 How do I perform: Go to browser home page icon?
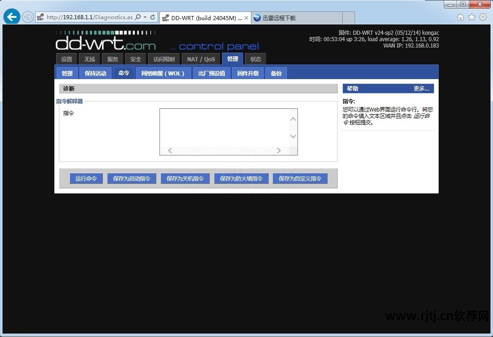pyautogui.click(x=460, y=17)
